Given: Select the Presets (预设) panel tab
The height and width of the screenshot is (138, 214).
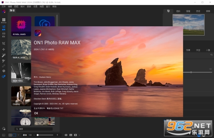Looking at the screenshot, I should coord(12,10).
